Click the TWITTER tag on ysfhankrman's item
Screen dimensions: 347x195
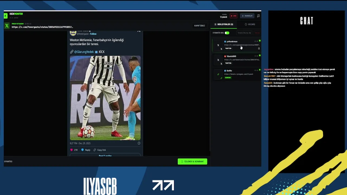click(228, 48)
